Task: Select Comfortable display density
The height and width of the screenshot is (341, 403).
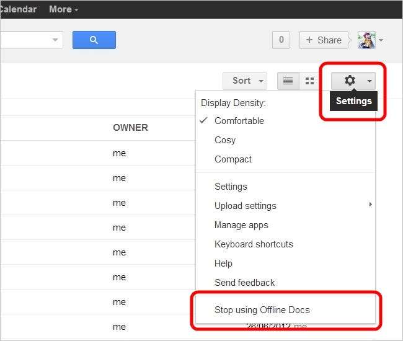Action: point(239,121)
